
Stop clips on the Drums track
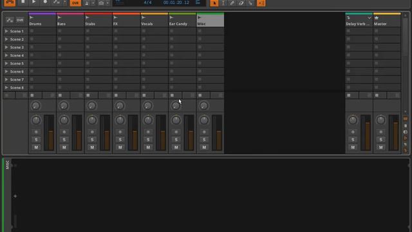[32, 95]
